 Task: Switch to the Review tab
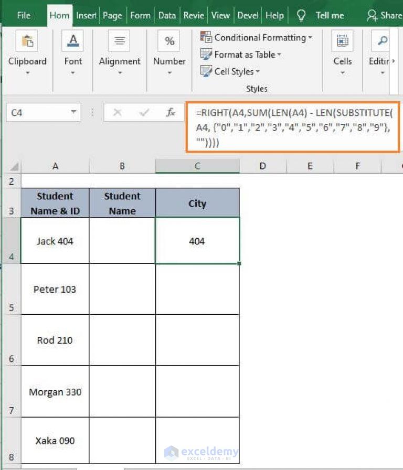(194, 15)
